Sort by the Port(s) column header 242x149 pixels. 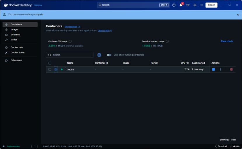click(154, 63)
